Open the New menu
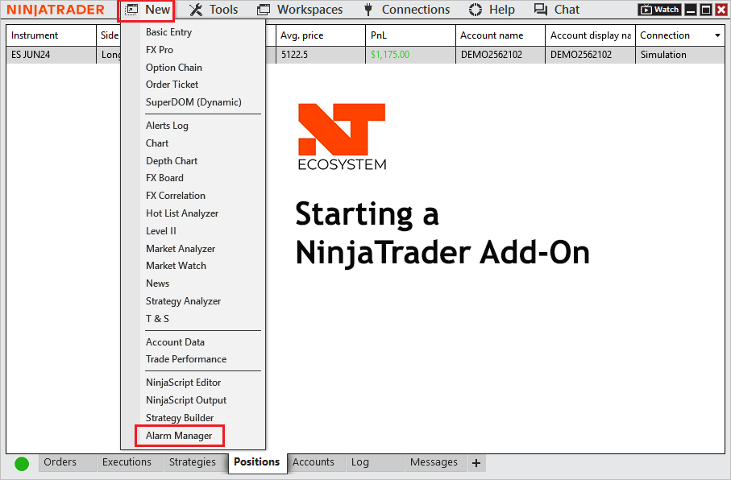This screenshot has height=480, width=731. tap(146, 10)
